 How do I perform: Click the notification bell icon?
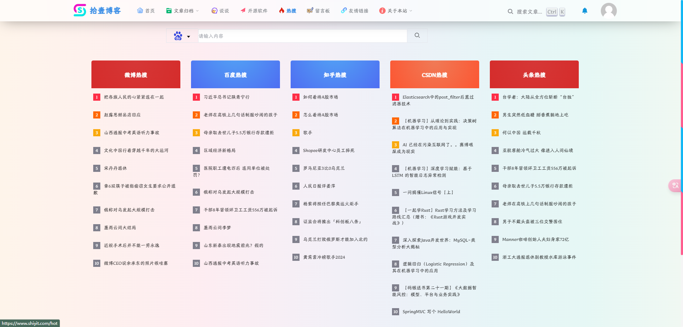pos(584,11)
